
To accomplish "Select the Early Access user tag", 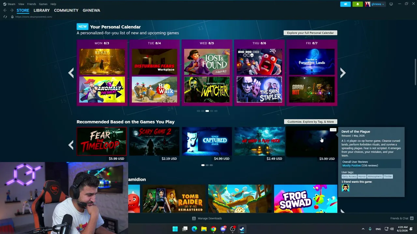I will (349, 176).
